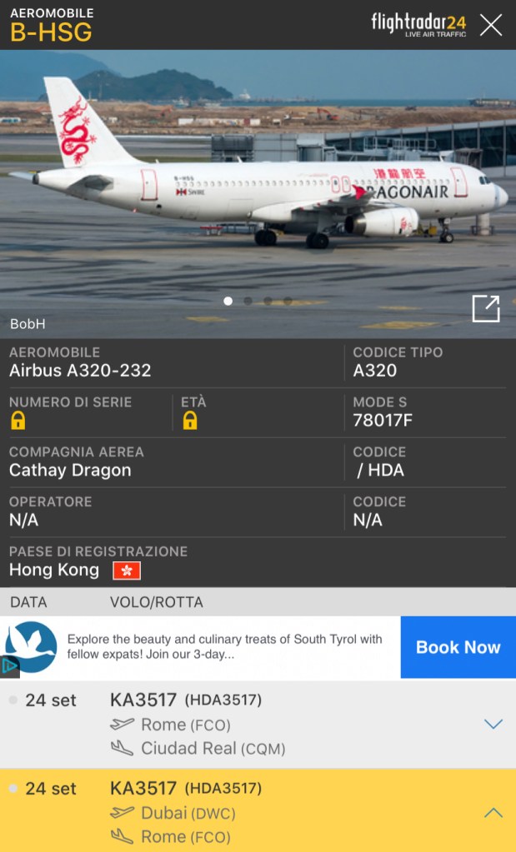Image resolution: width=516 pixels, height=852 pixels.
Task: Tap the departure icon for Rome FCO
Action: 122,724
